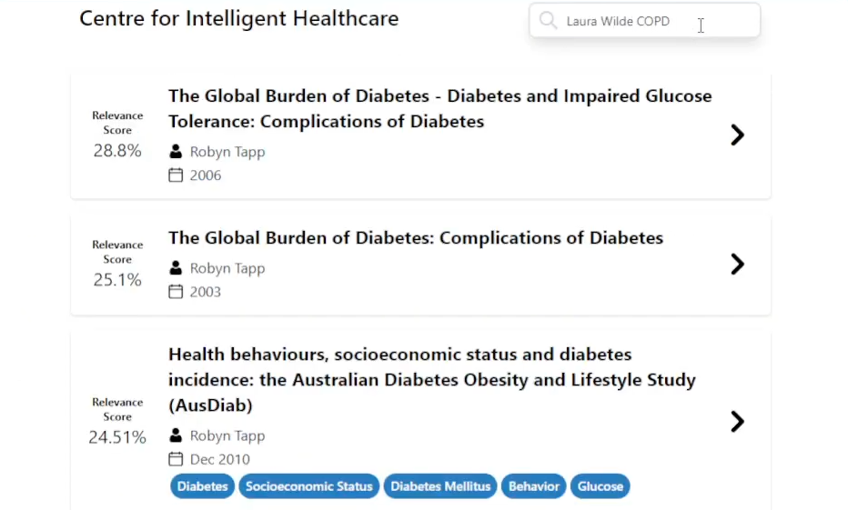Expand the 2003 Complications of Diabetes result arrow

[737, 265]
